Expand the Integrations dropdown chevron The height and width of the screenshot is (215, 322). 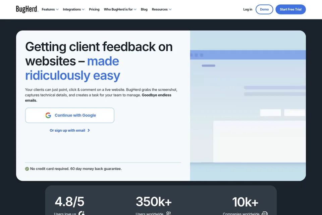[83, 9]
